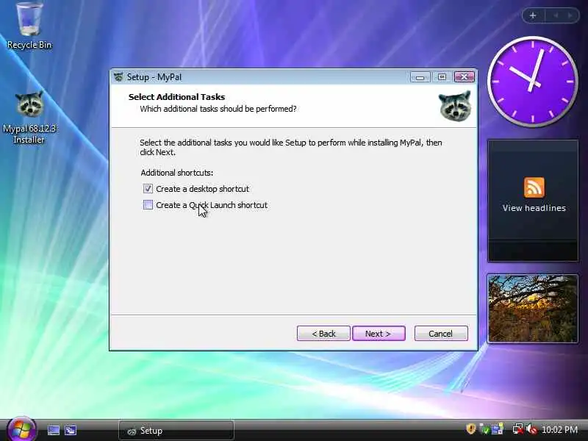Click the sidebar next arrow
The image size is (588, 441).
coord(570,15)
